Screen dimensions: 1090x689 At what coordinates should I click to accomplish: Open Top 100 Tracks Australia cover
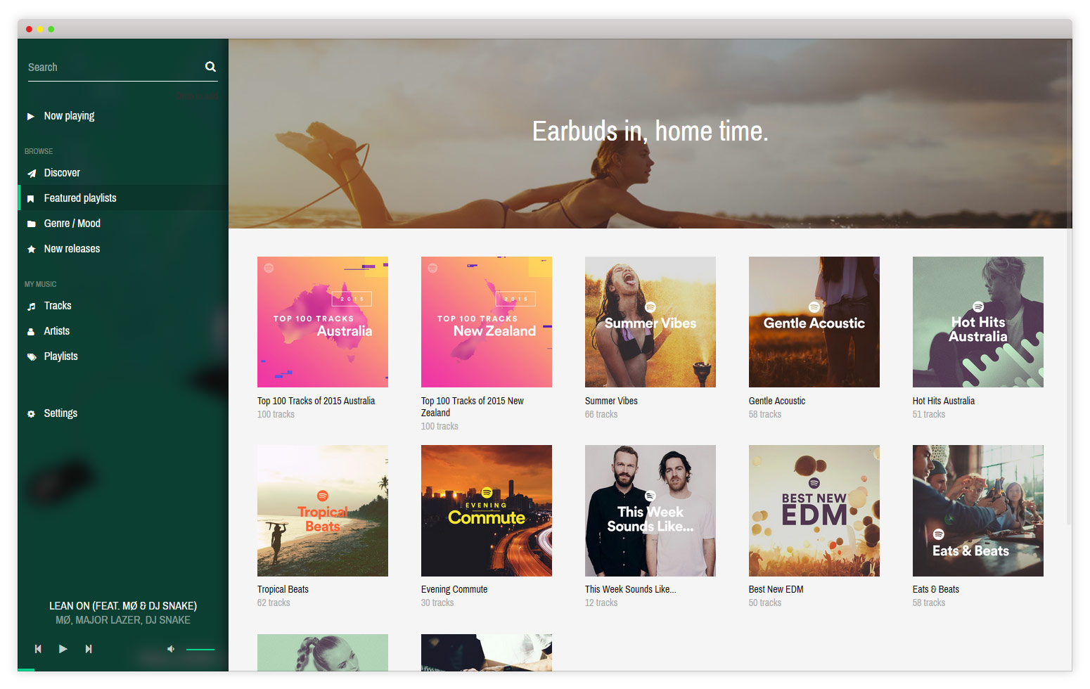[323, 322]
